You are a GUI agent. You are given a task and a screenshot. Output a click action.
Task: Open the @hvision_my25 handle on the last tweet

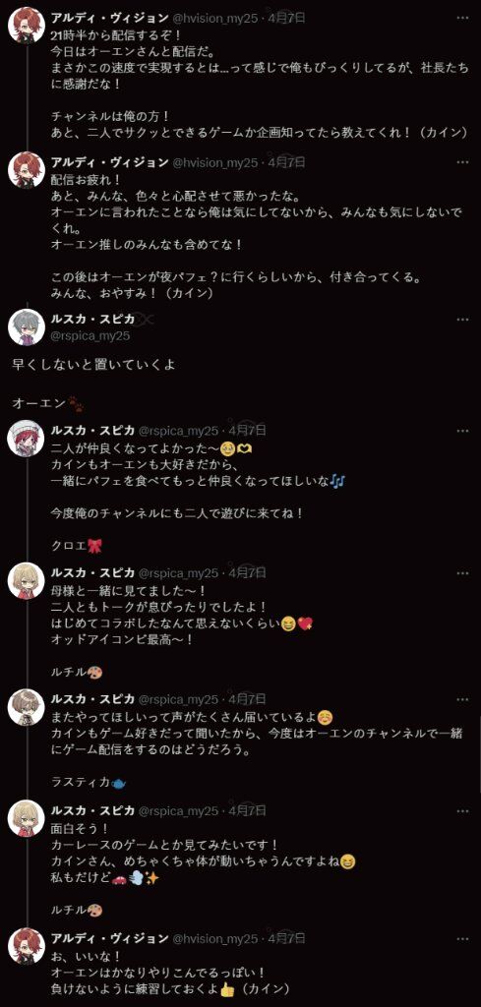click(214, 938)
